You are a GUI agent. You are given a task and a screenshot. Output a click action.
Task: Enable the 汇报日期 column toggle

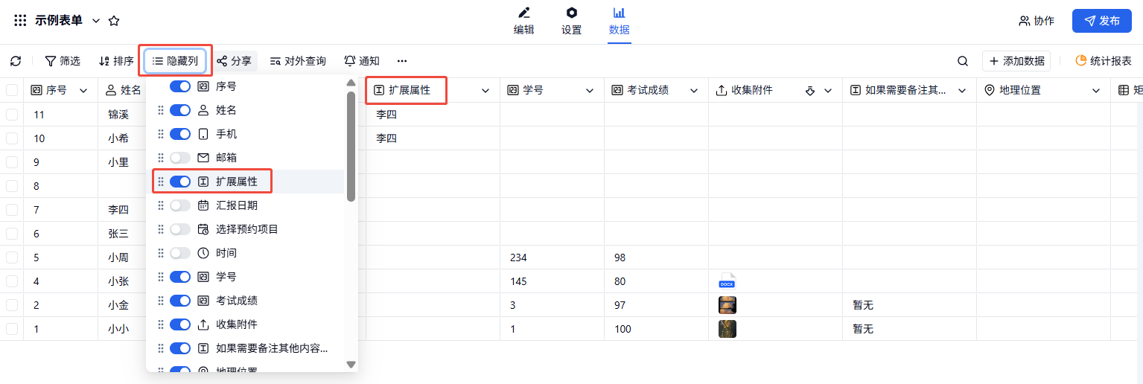click(x=180, y=205)
